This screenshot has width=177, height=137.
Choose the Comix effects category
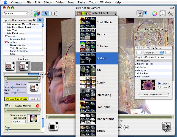coord(97,83)
